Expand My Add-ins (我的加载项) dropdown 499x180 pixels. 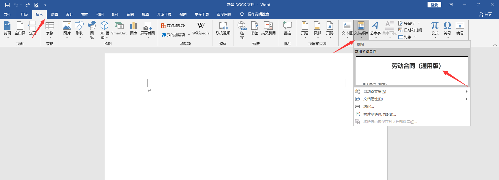point(189,35)
